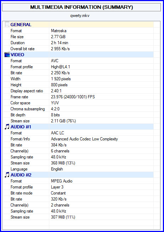Click the Width label

click(x=16, y=79)
